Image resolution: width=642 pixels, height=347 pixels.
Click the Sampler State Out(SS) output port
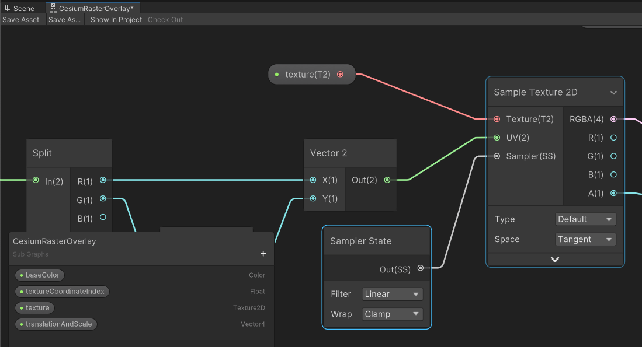[x=421, y=268]
